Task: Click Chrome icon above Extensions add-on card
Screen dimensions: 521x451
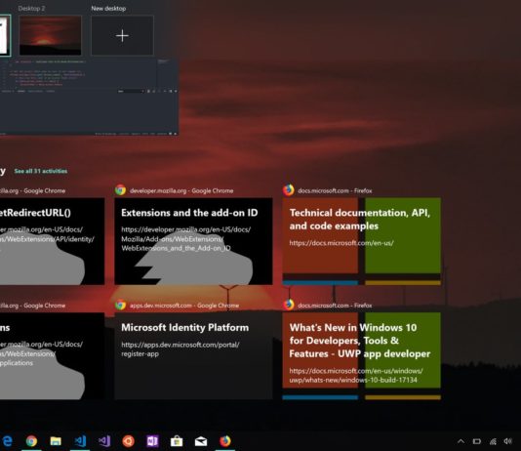Action: pos(120,190)
